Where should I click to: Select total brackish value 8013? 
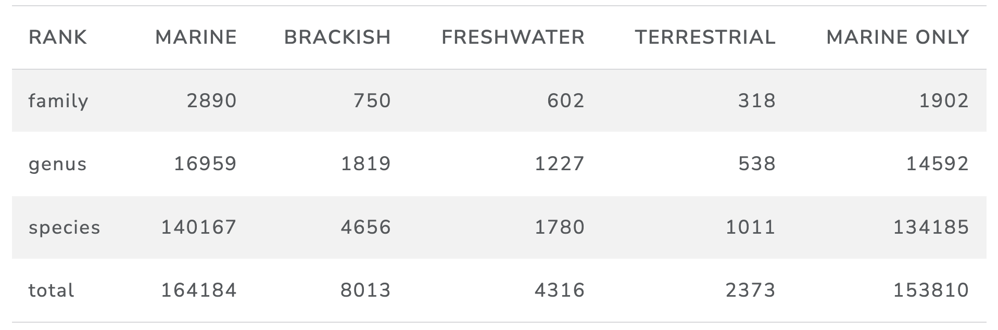click(x=366, y=290)
